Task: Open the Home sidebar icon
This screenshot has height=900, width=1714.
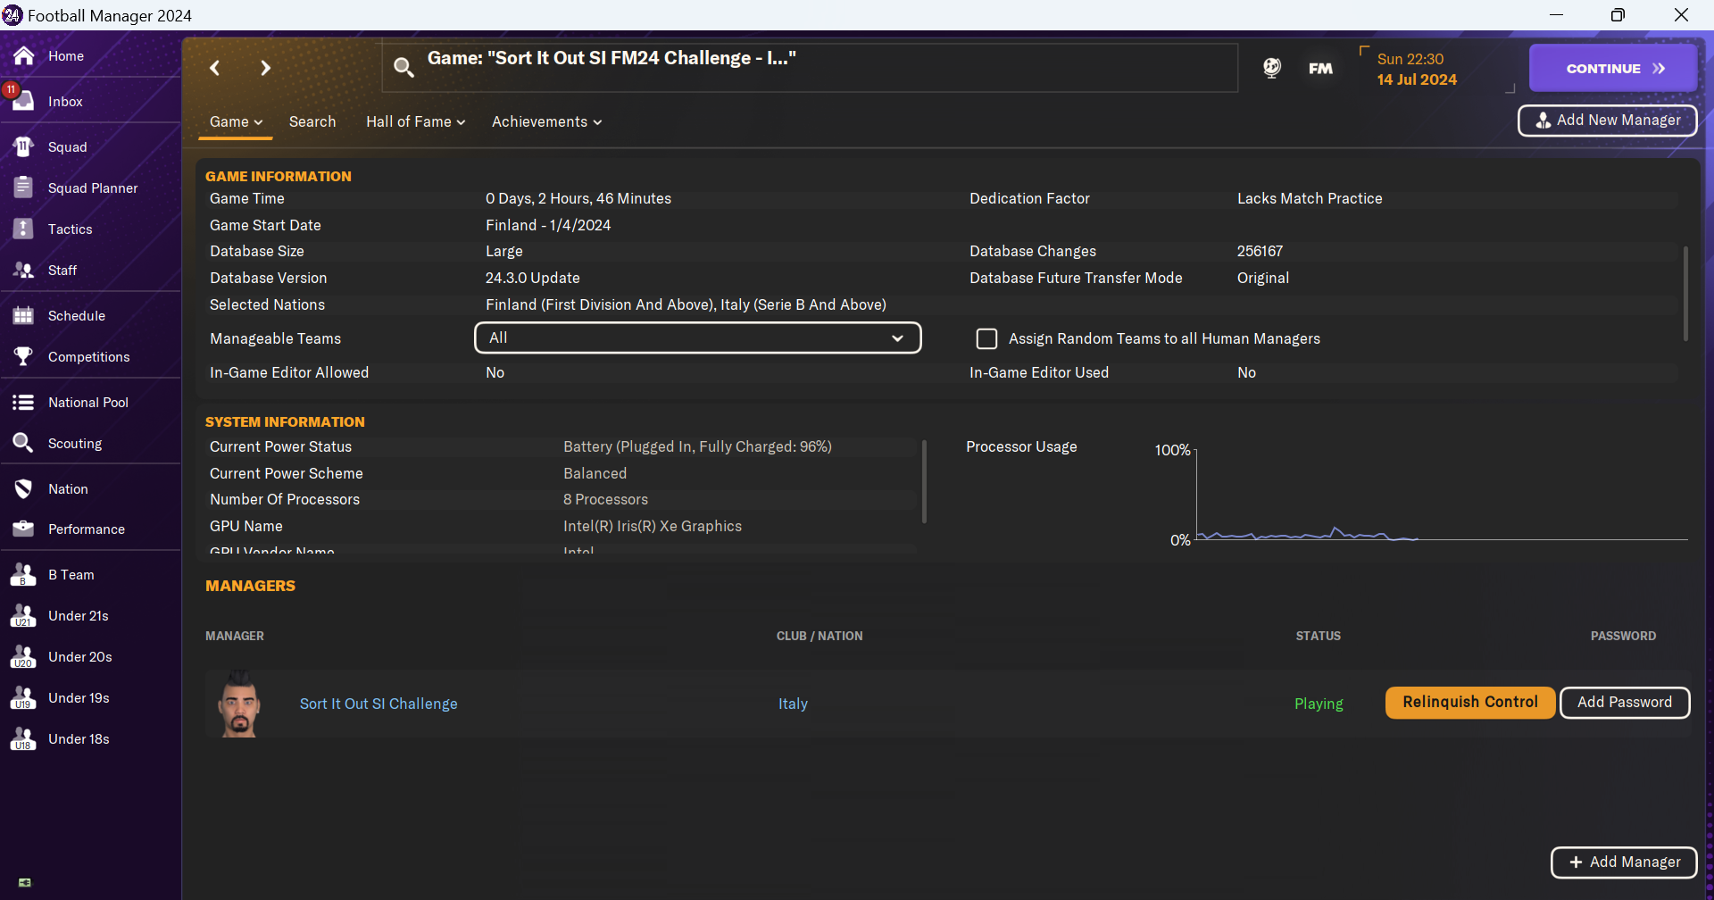Action: pyautogui.click(x=24, y=56)
